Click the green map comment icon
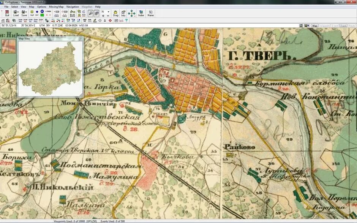The image size is (357, 223). coord(42,15)
